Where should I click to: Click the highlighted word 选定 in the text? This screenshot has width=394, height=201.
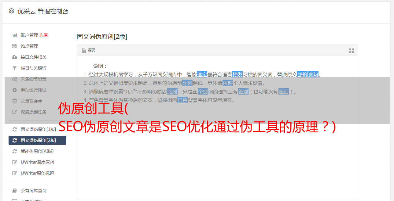tap(202, 74)
